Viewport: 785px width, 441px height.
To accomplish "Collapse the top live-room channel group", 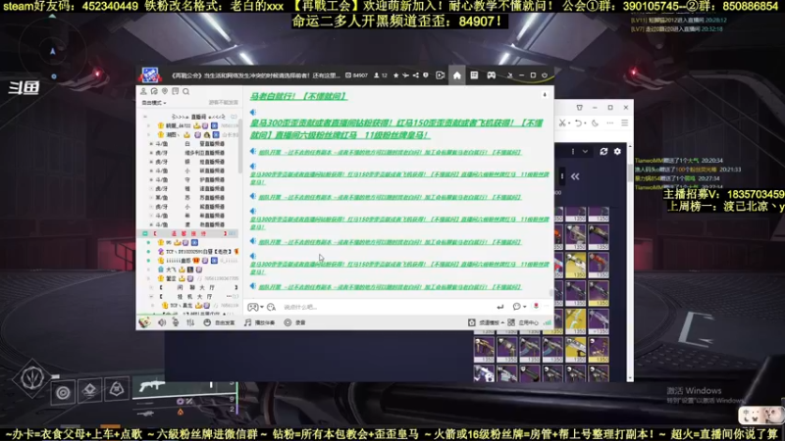I will 145,117.
